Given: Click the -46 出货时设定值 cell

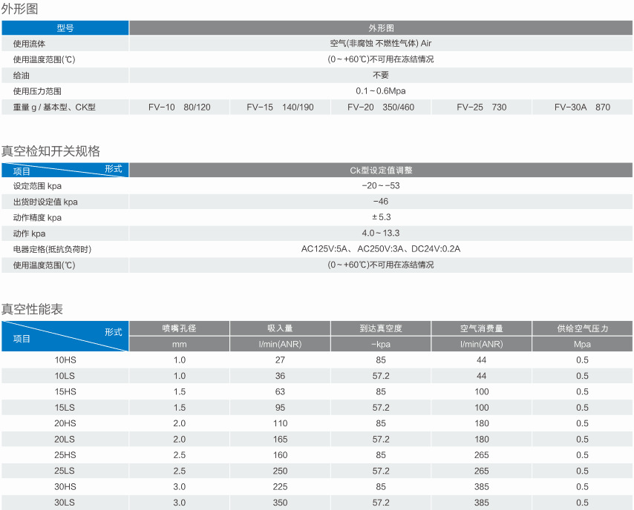Looking at the screenshot, I should [380, 202].
